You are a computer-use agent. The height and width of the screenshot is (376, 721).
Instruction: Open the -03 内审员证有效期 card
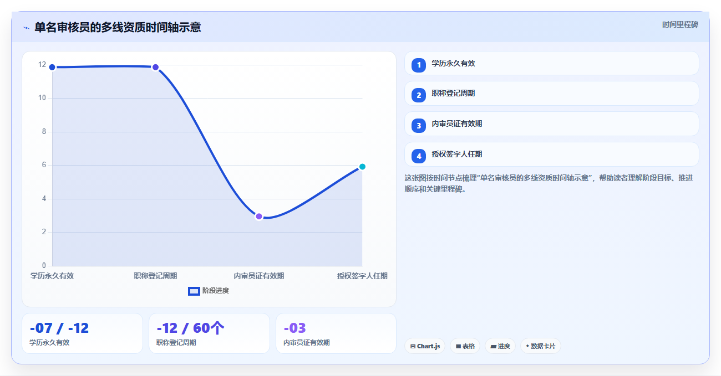(x=336, y=333)
